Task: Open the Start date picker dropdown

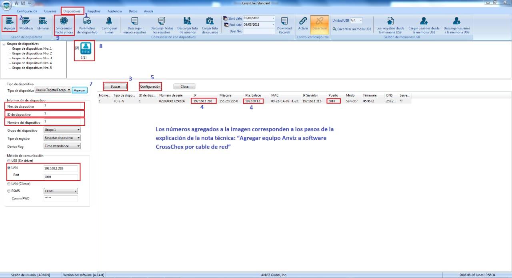Action: point(273,18)
